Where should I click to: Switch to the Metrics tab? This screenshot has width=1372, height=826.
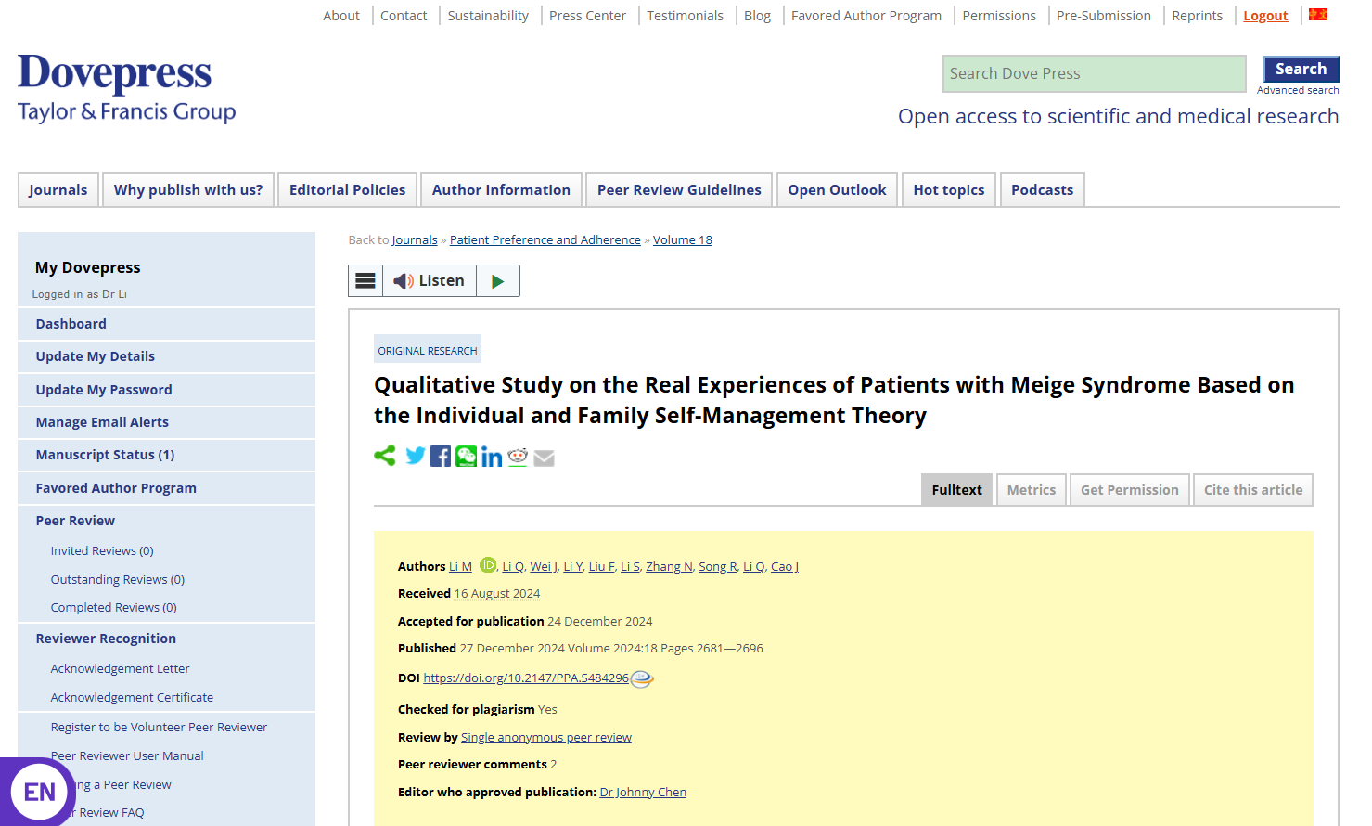[1031, 490]
